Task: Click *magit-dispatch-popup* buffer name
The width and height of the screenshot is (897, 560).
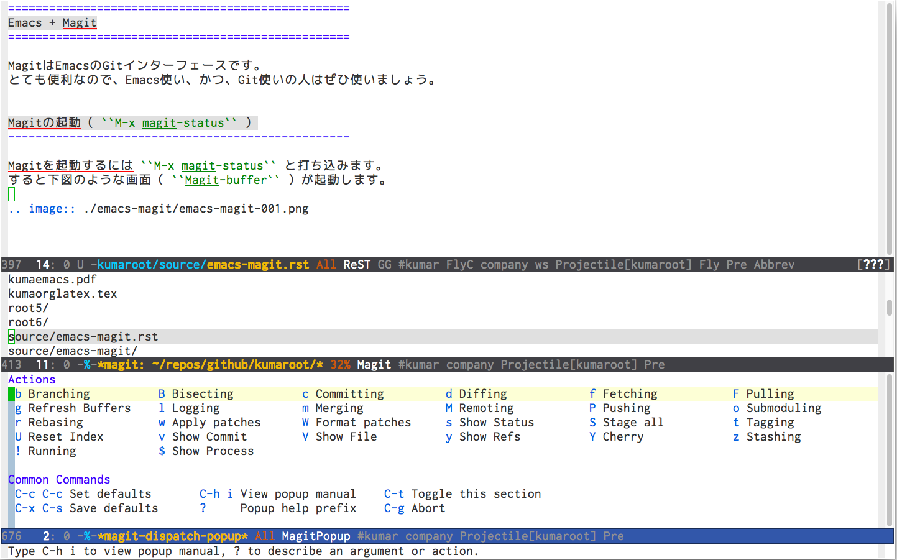Action: (172, 536)
